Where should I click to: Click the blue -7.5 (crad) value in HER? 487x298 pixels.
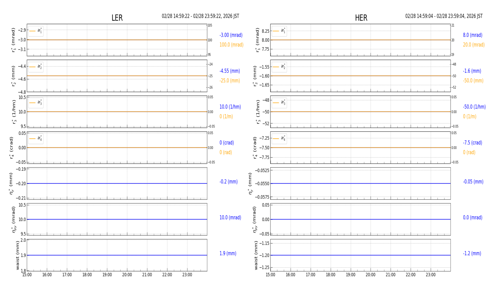[473, 143]
